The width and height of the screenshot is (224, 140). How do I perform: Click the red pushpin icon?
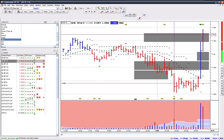[x=139, y=18]
